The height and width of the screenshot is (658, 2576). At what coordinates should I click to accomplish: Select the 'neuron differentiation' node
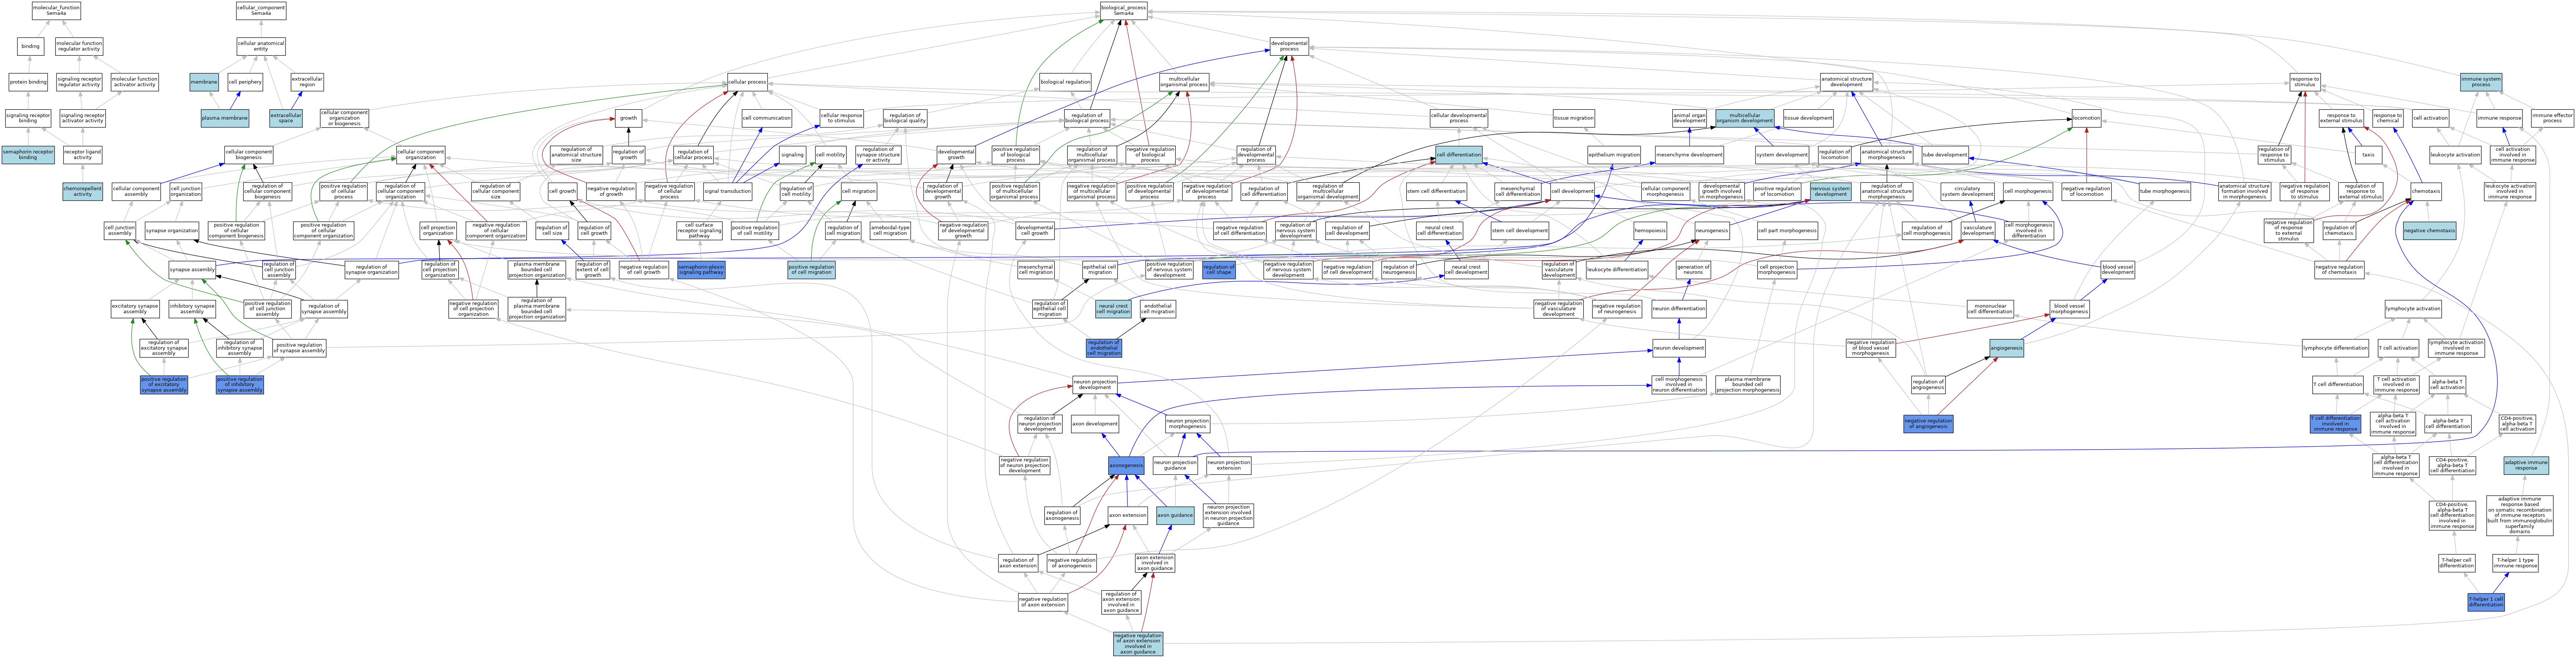pos(1679,309)
